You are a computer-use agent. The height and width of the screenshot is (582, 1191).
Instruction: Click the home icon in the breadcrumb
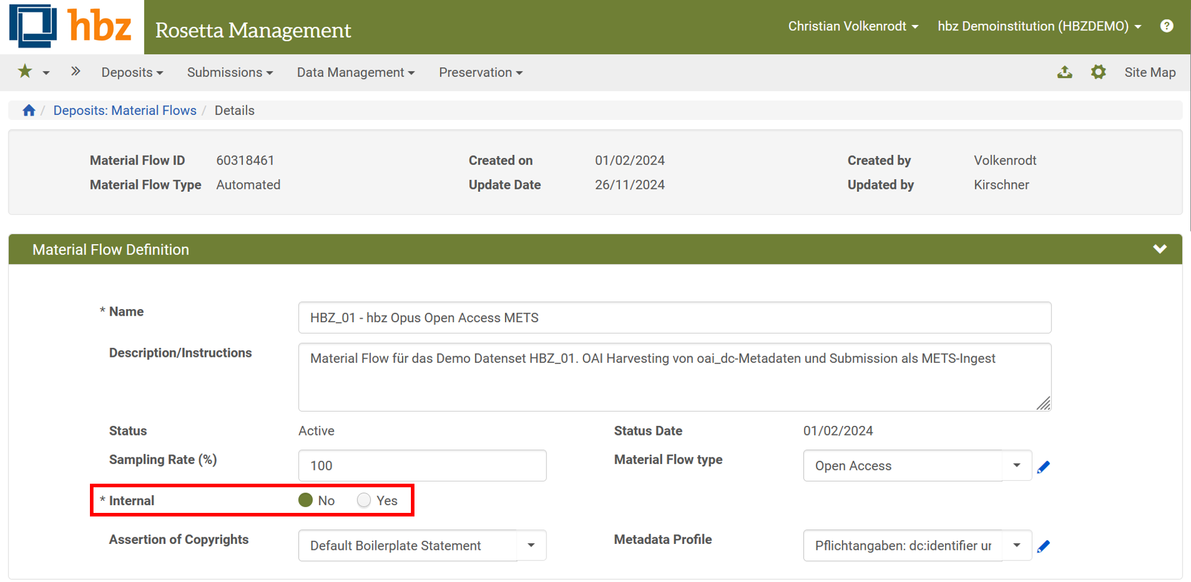click(x=28, y=110)
